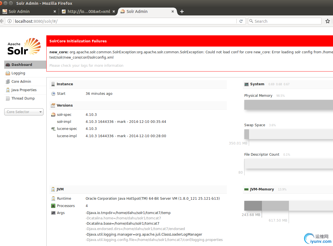This screenshot has width=333, height=246.
Task: Close the first Solr Admin tab
Action: coord(55,12)
